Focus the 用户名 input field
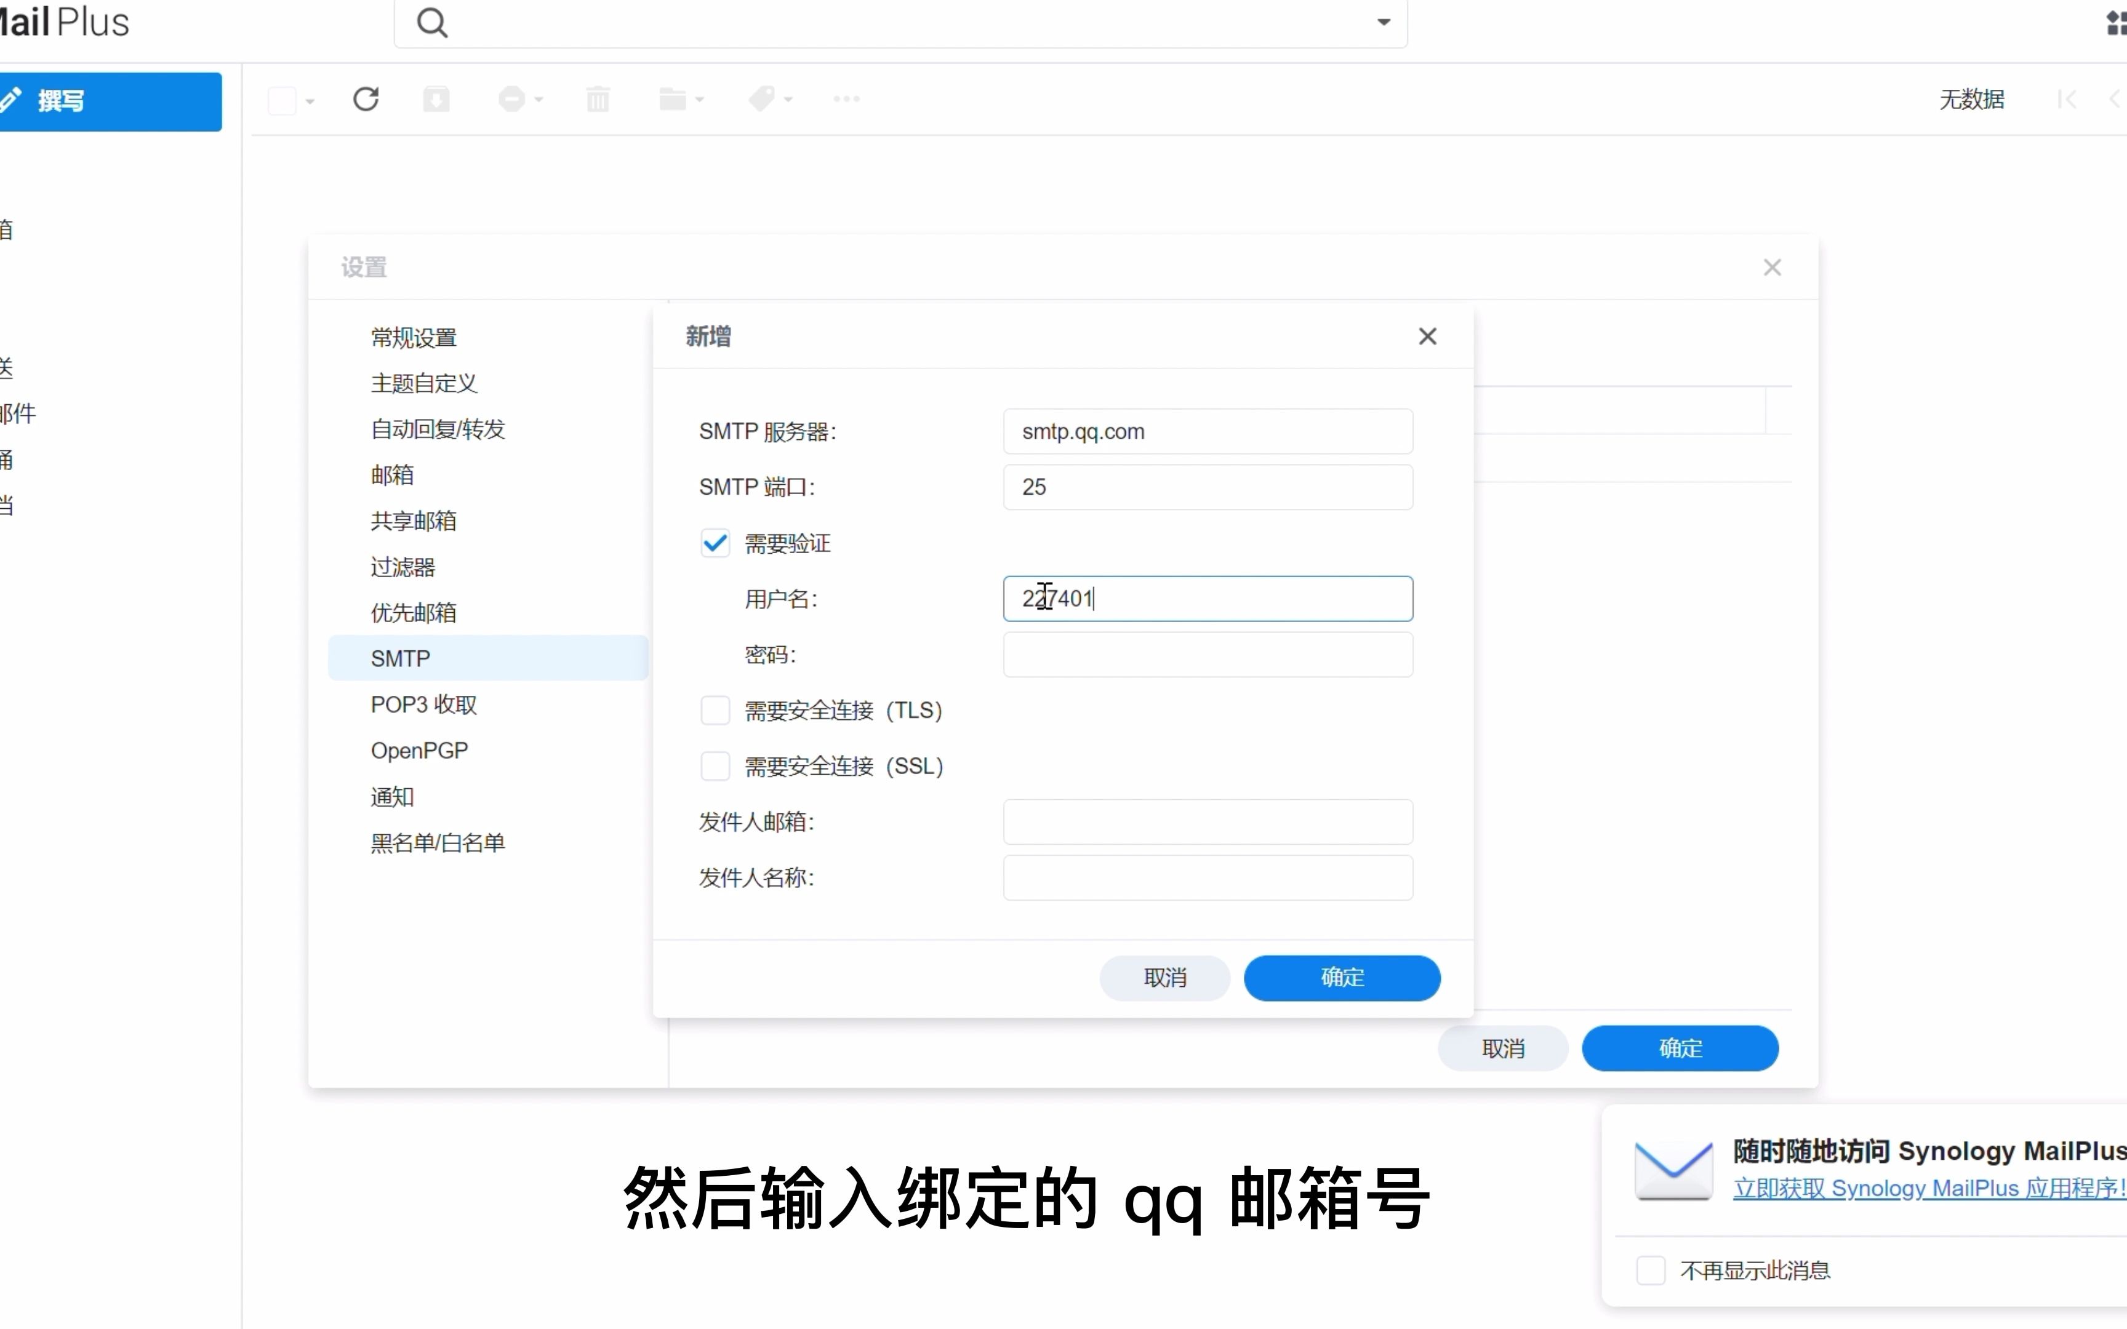 (1209, 599)
